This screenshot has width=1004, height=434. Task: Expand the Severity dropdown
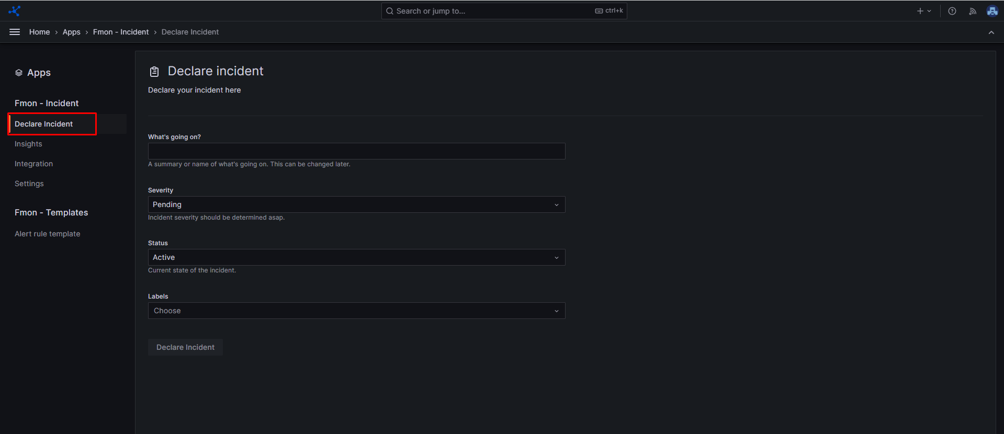click(x=356, y=204)
